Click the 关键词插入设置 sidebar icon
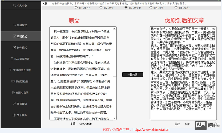This screenshot has width=222, height=133. tap(10, 70)
